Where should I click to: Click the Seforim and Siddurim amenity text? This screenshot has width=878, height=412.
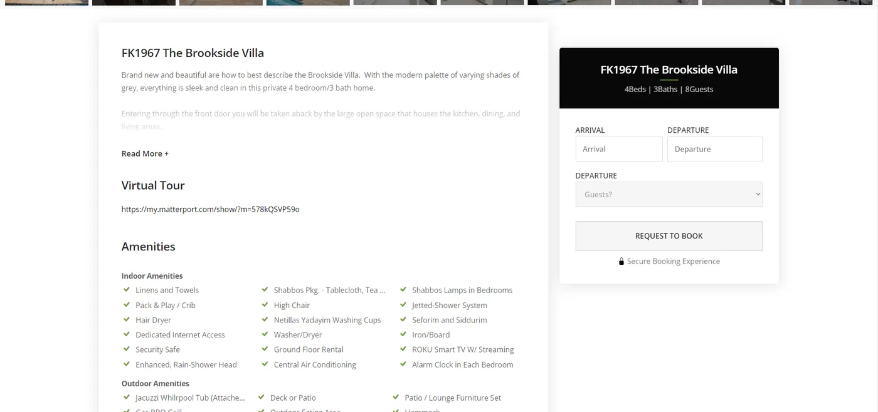450,320
